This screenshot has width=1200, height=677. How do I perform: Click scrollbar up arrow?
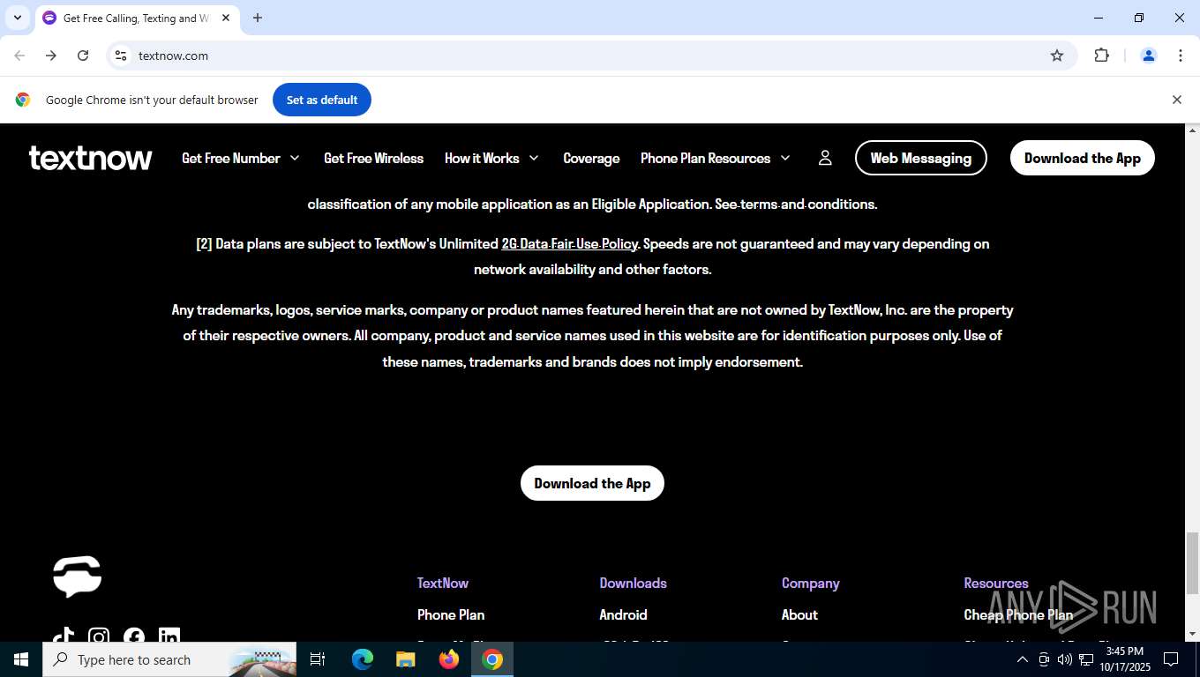(1192, 130)
